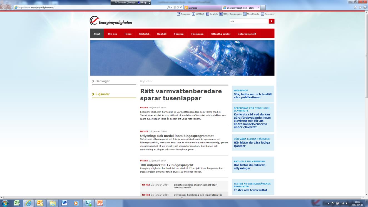Open the Press menu item
The height and width of the screenshot is (207, 368).
(x=128, y=34)
